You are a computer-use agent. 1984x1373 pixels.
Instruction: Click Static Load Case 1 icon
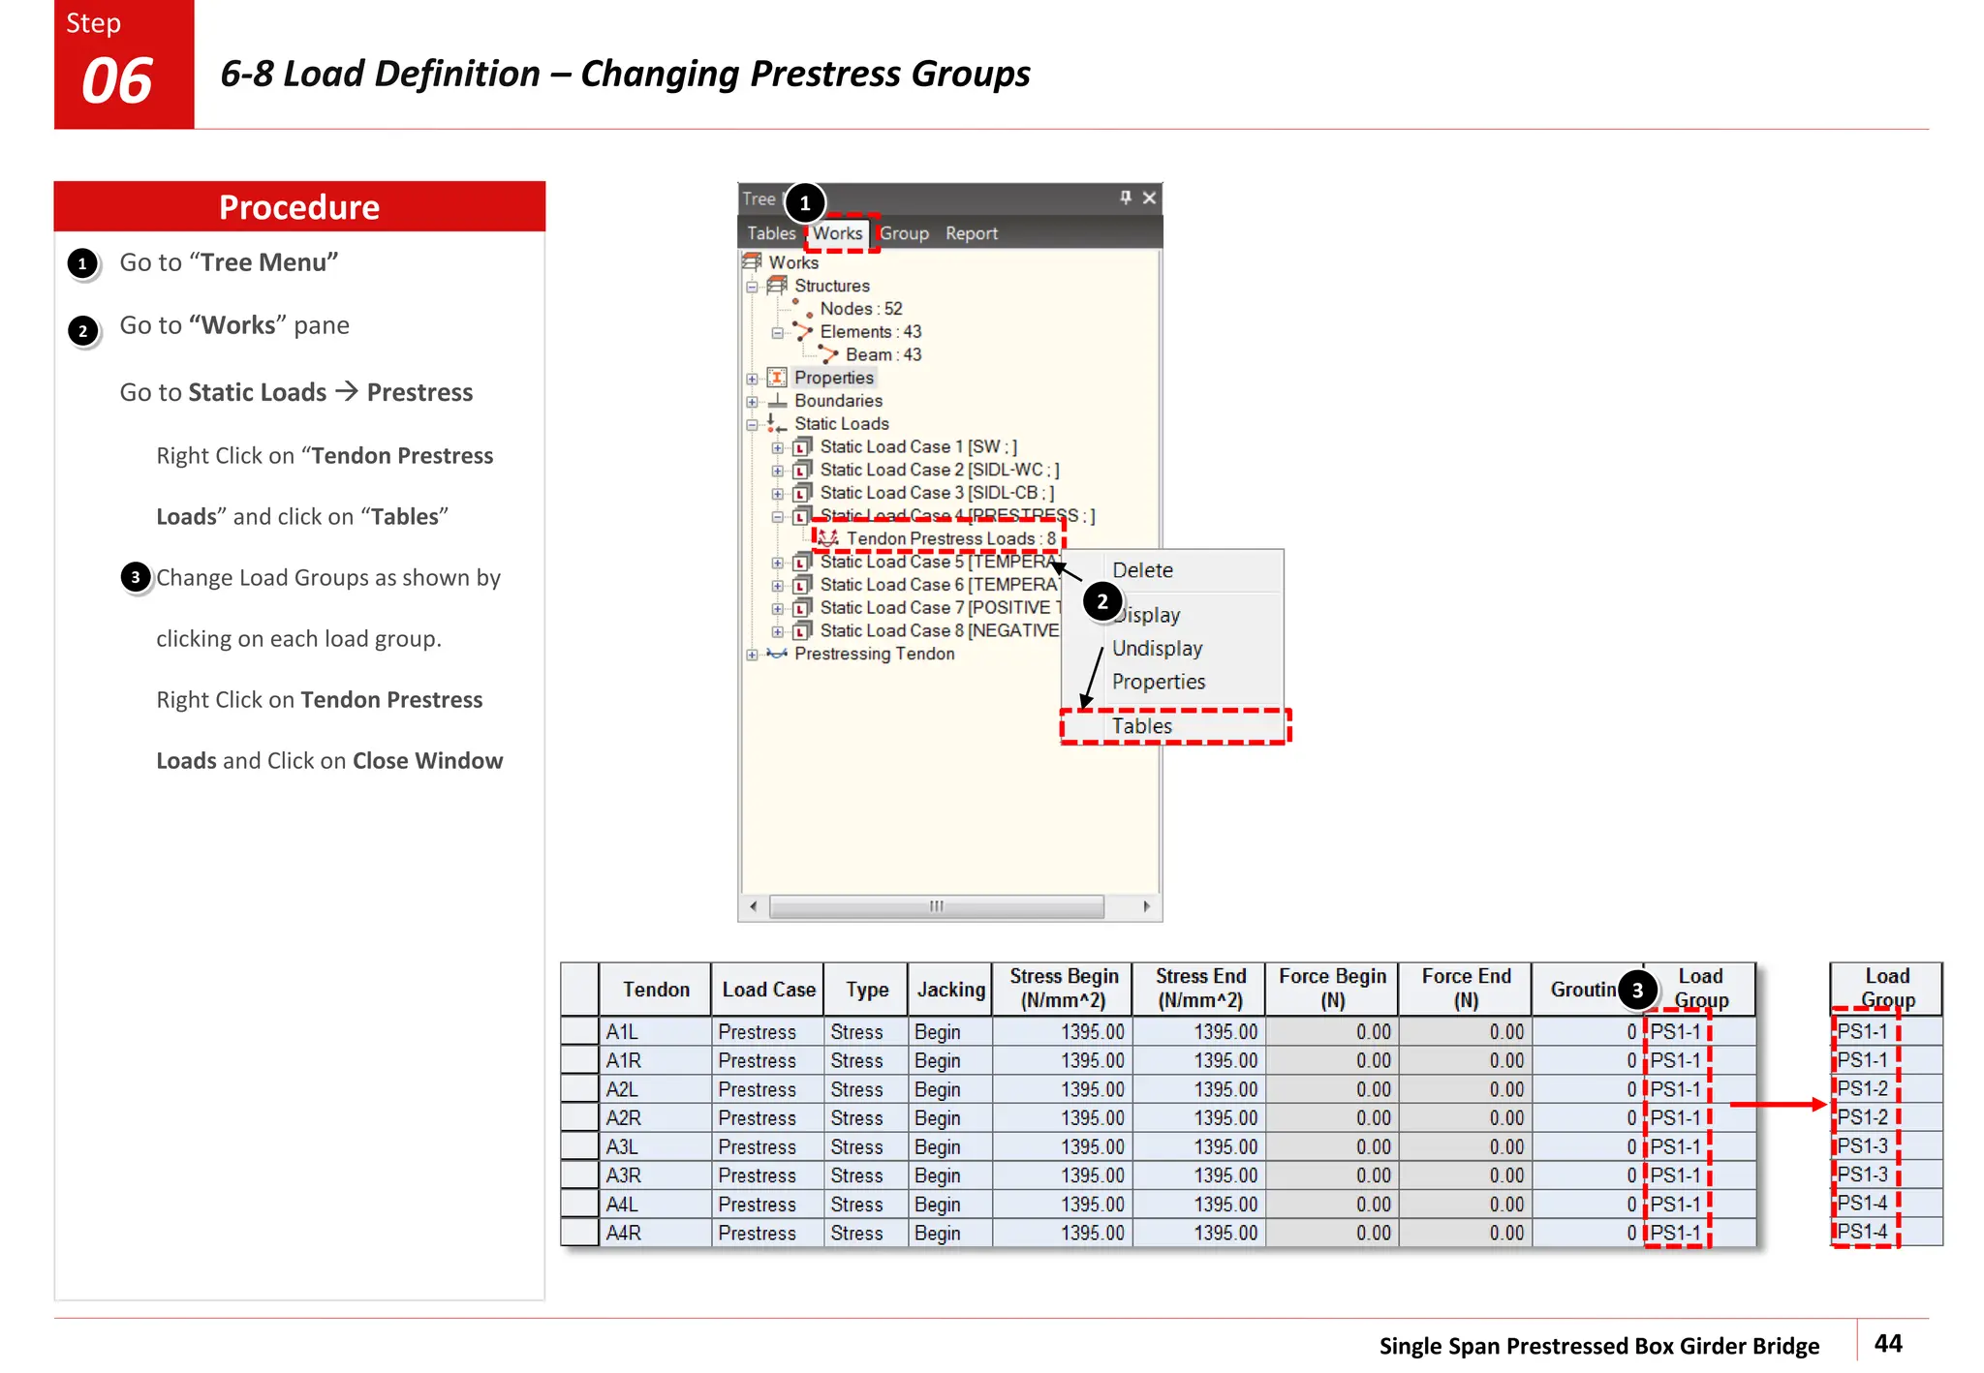pyautogui.click(x=802, y=447)
